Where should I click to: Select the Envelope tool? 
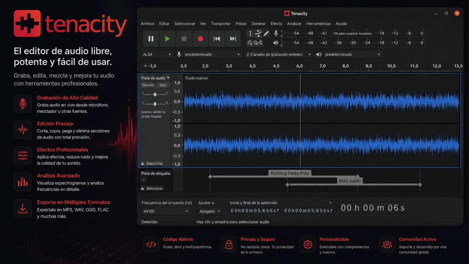click(x=258, y=34)
